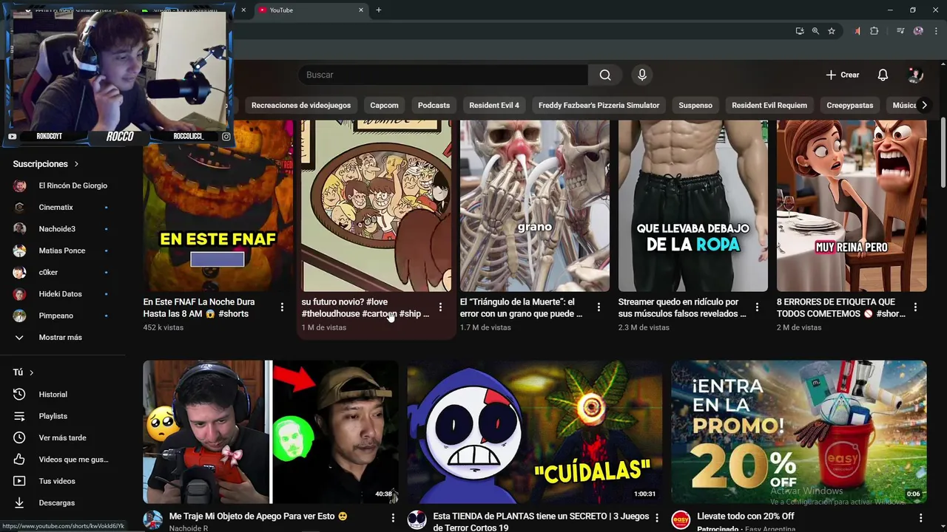Open the media controls icon in Chrome toolbar
The image size is (947, 532).
click(900, 31)
